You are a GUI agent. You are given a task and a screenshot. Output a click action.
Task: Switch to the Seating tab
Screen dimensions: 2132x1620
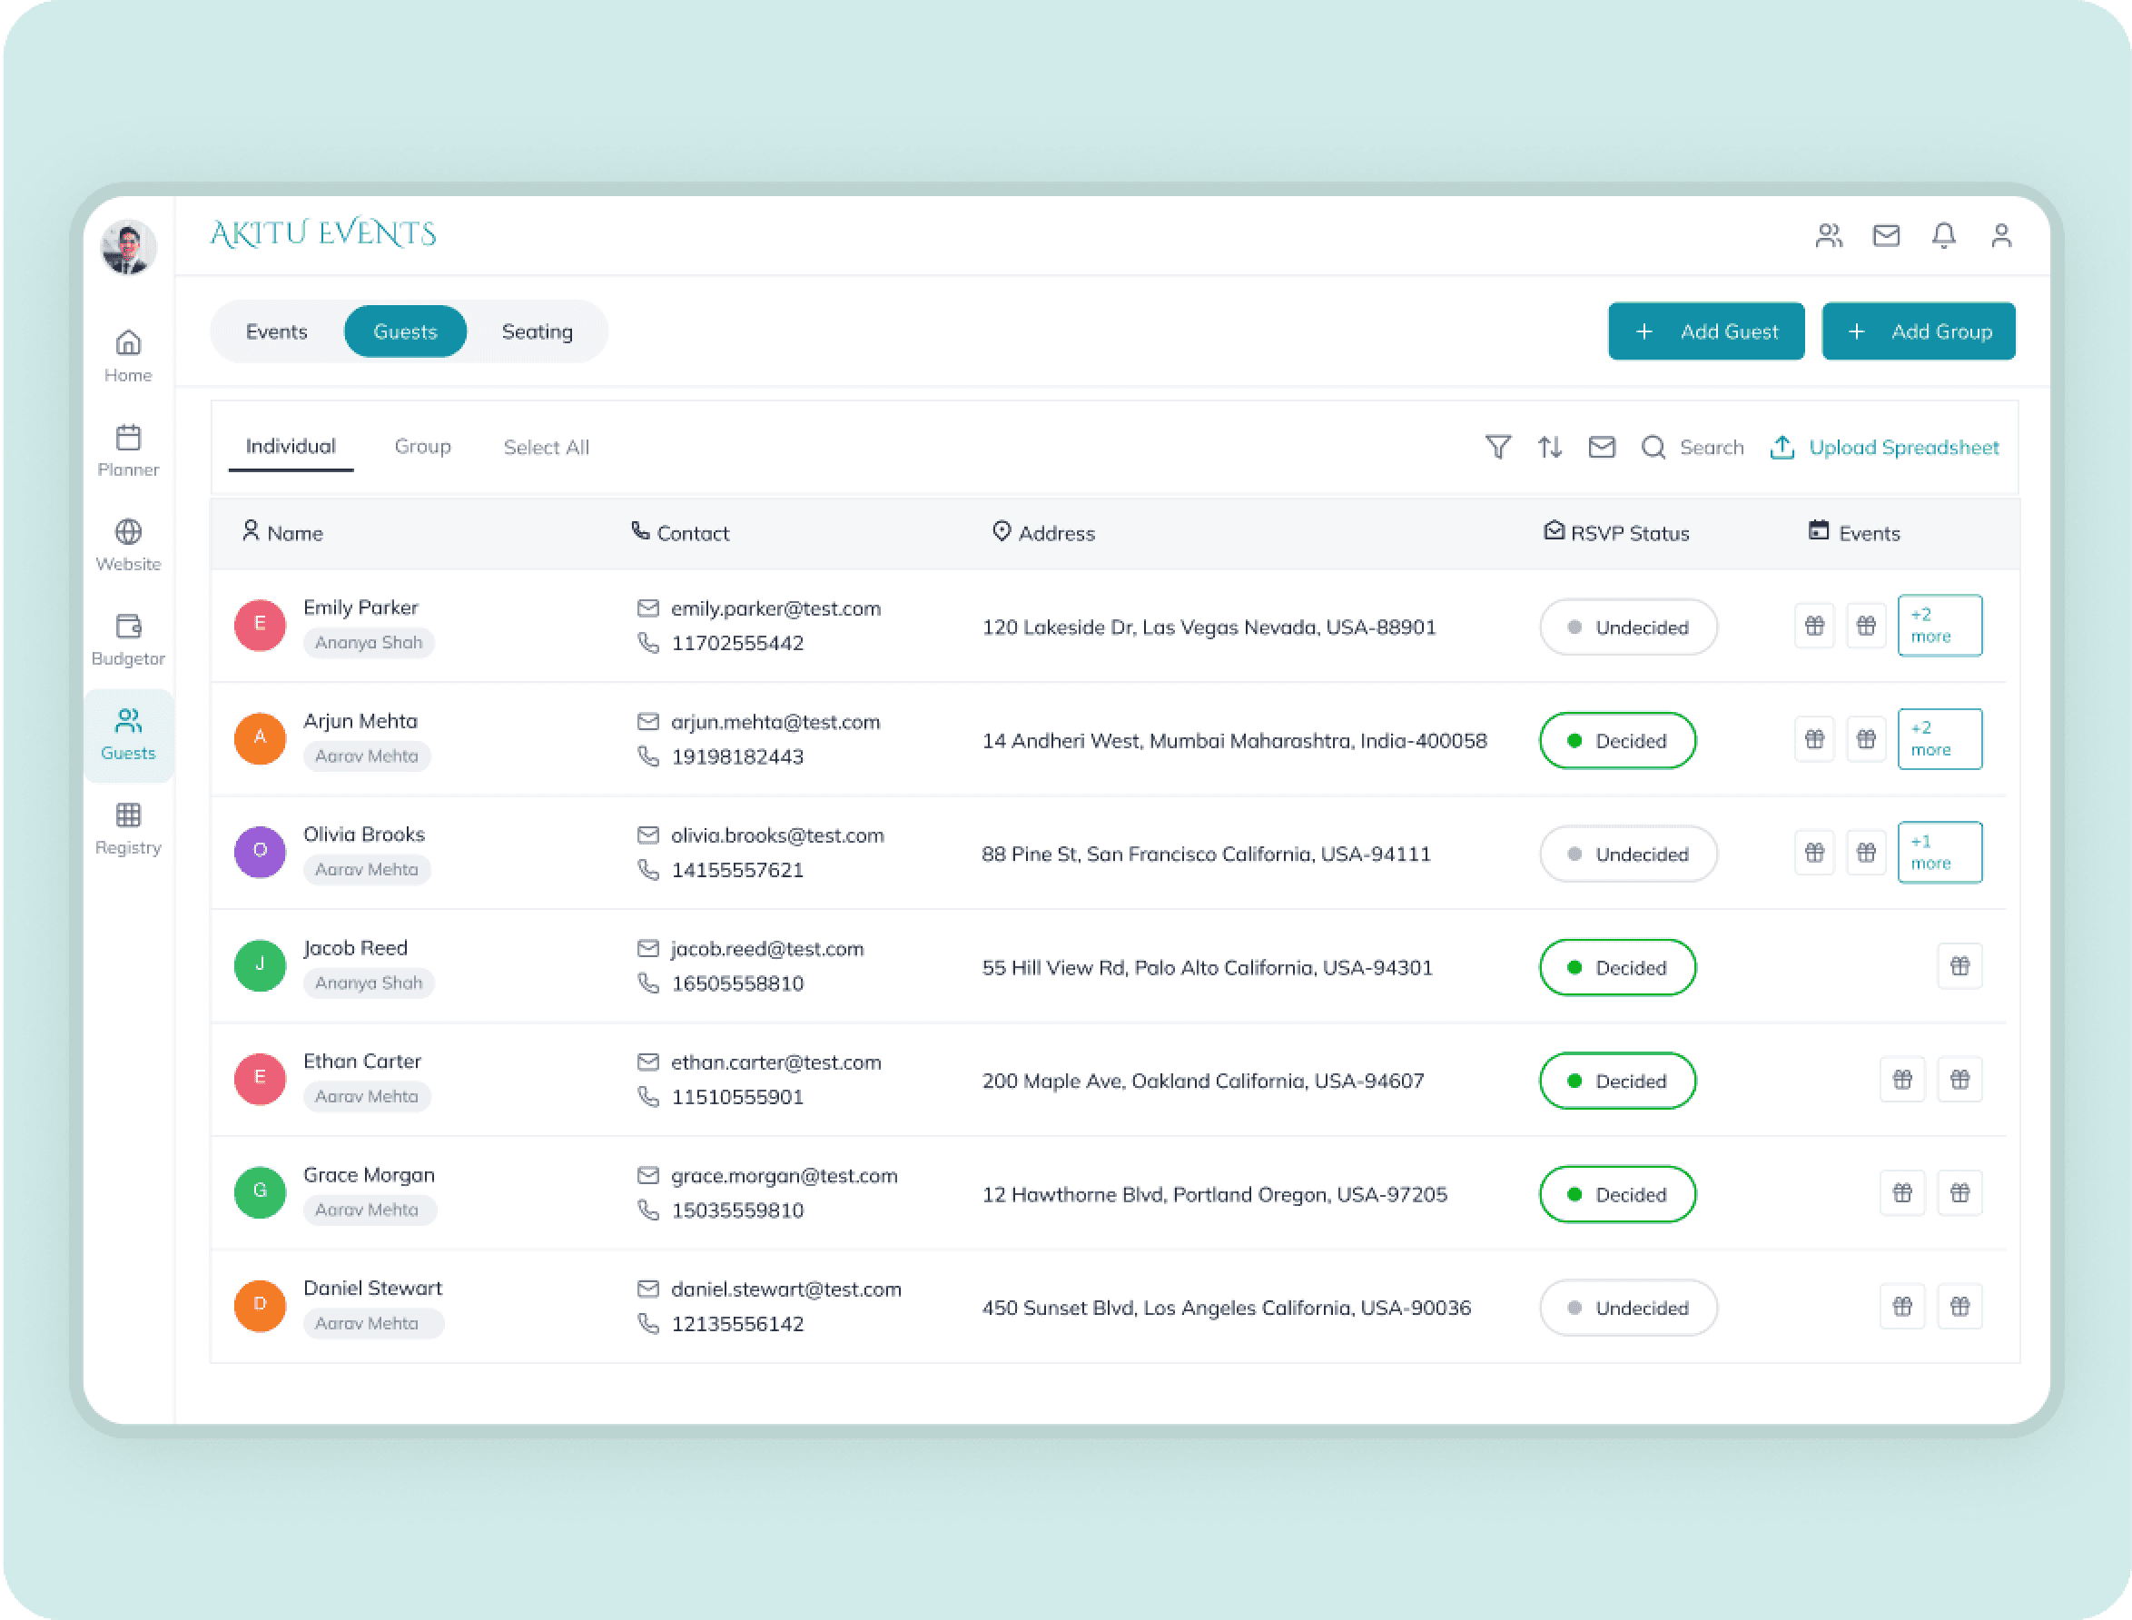pyautogui.click(x=538, y=331)
